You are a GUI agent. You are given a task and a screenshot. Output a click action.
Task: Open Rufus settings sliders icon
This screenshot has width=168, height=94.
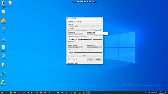click(74, 59)
